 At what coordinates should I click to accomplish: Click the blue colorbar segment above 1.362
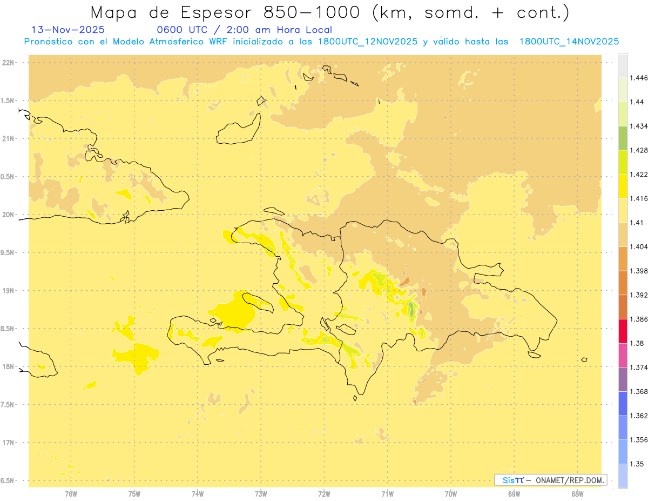tap(623, 404)
